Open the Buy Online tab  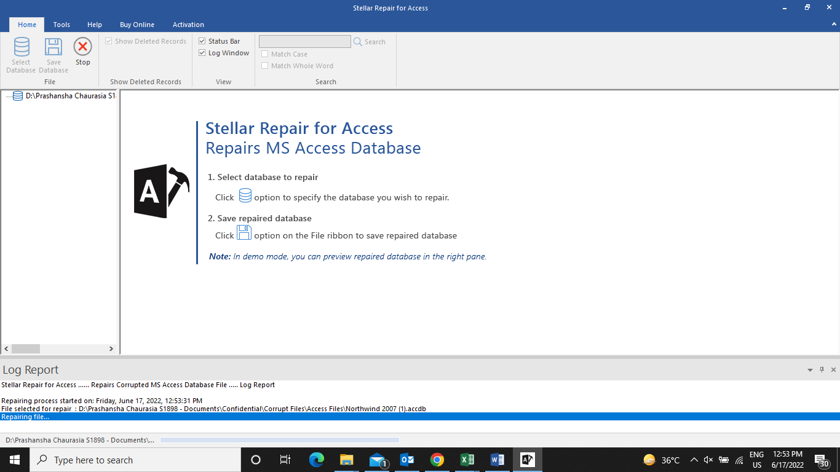[137, 25]
